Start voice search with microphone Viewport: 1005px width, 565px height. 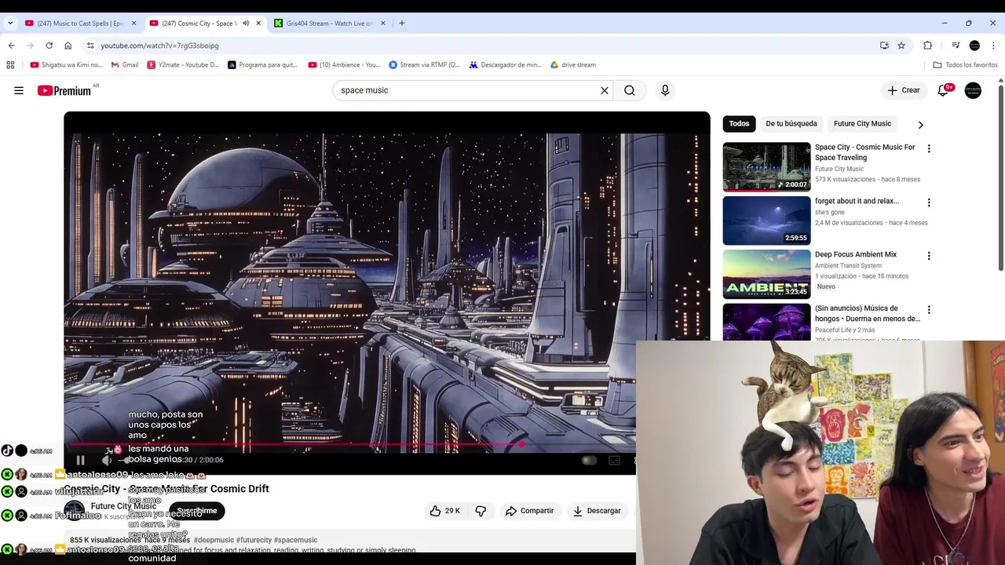point(665,90)
